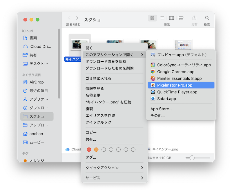232x191 pixels.
Task: Open with プレビュー.app (default)
Action: [x=181, y=55]
